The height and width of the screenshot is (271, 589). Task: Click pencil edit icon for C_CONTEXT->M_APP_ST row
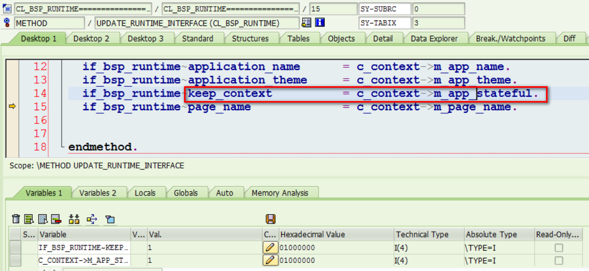(x=270, y=260)
